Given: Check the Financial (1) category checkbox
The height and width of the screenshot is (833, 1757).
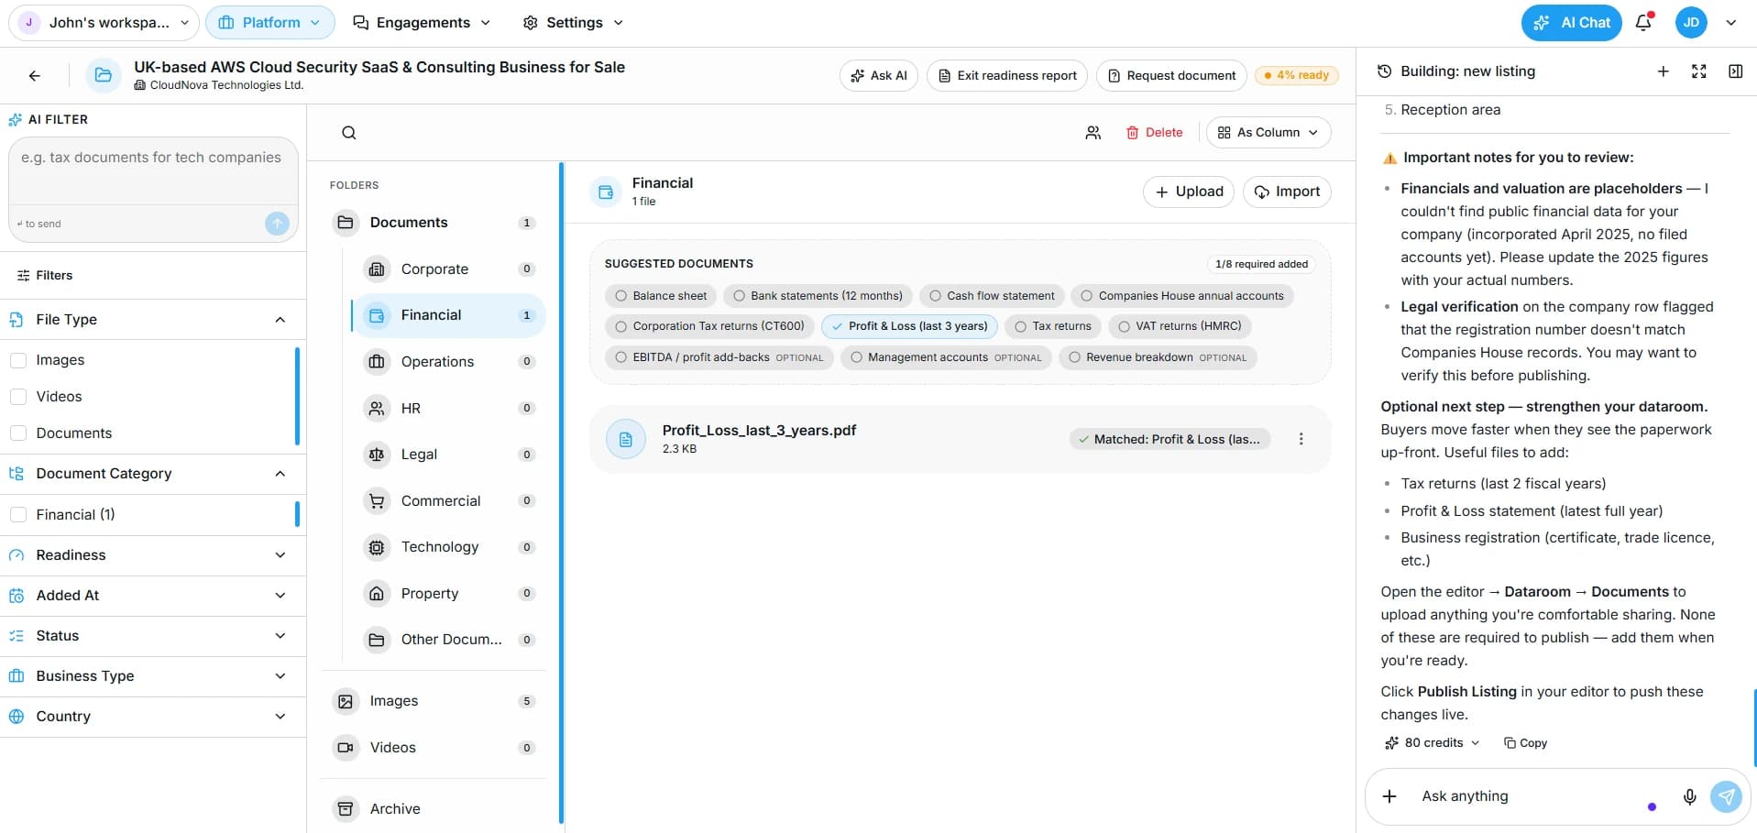Looking at the screenshot, I should coord(17,515).
